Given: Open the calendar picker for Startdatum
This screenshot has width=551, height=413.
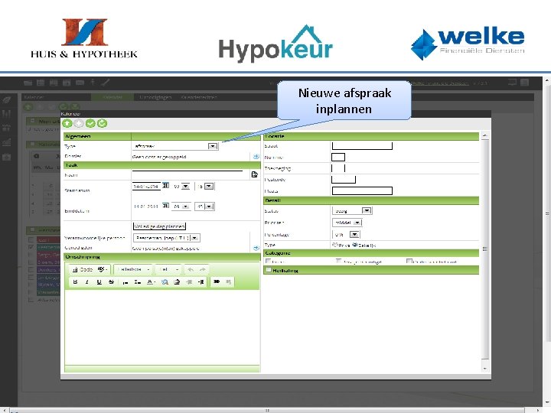Looking at the screenshot, I should tap(165, 185).
